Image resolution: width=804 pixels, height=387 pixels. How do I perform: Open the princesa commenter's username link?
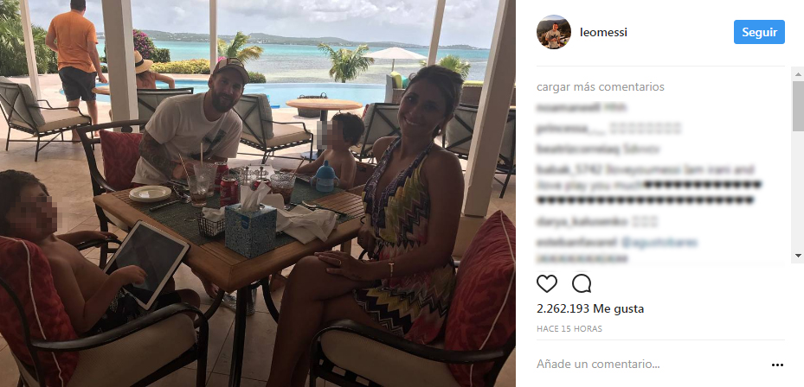click(x=564, y=128)
